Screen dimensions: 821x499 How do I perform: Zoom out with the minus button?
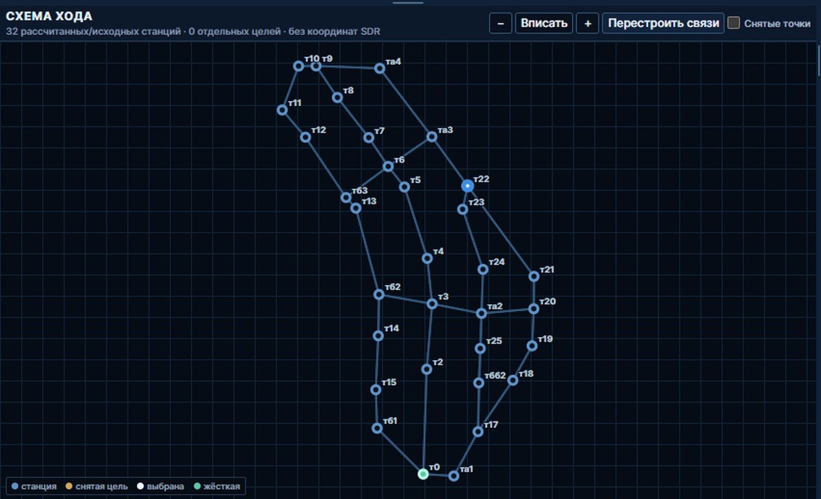pyautogui.click(x=500, y=23)
